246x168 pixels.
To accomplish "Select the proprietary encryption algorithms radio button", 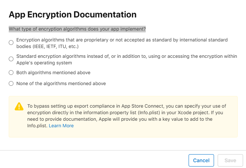I will click(11, 43).
